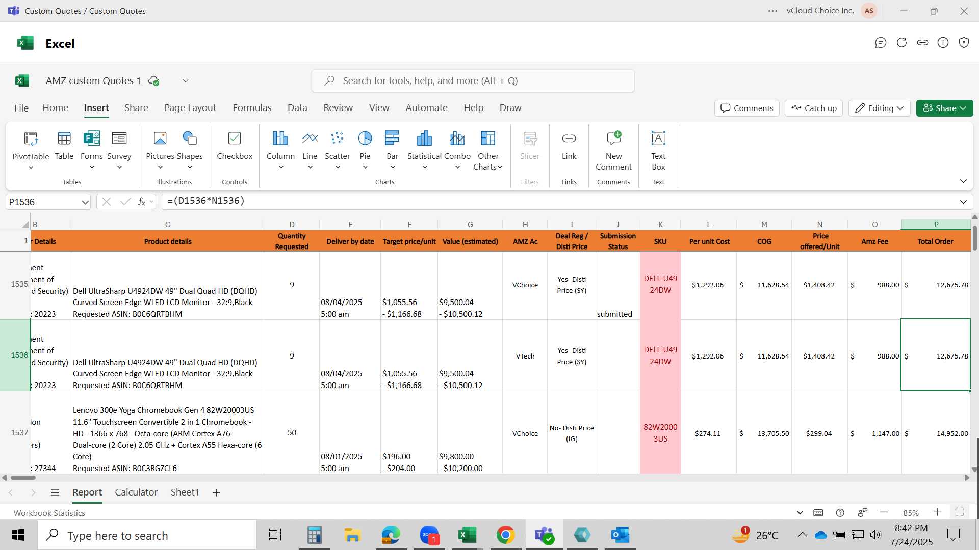
Task: Copy link to tab
Action: pos(922,43)
